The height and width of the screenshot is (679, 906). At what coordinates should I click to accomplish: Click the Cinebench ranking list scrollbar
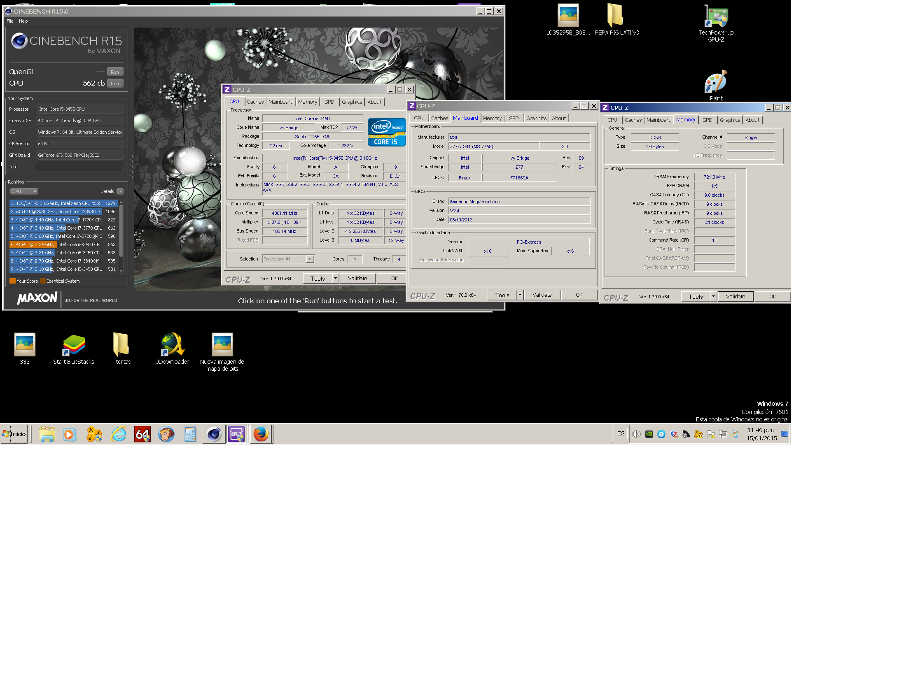pyautogui.click(x=121, y=236)
